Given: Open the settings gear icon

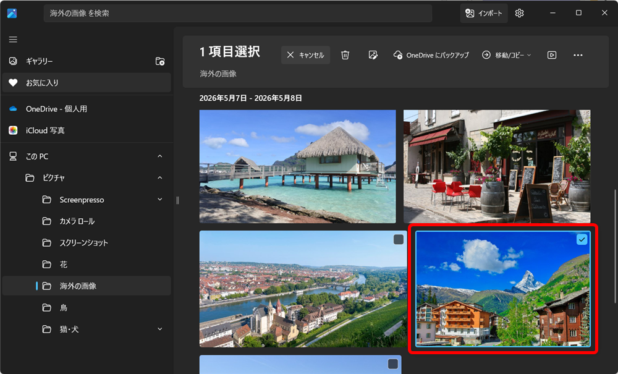Looking at the screenshot, I should coord(520,13).
